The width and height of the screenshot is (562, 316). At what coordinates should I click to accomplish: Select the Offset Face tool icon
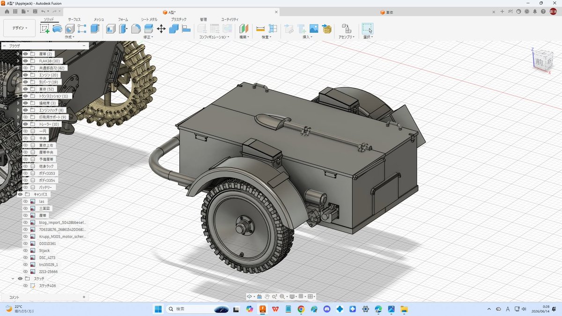(x=148, y=29)
